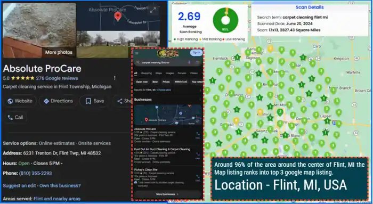This screenshot has height=204, width=373.
Task: Open the 276 Google reviews link
Action: coord(57,78)
